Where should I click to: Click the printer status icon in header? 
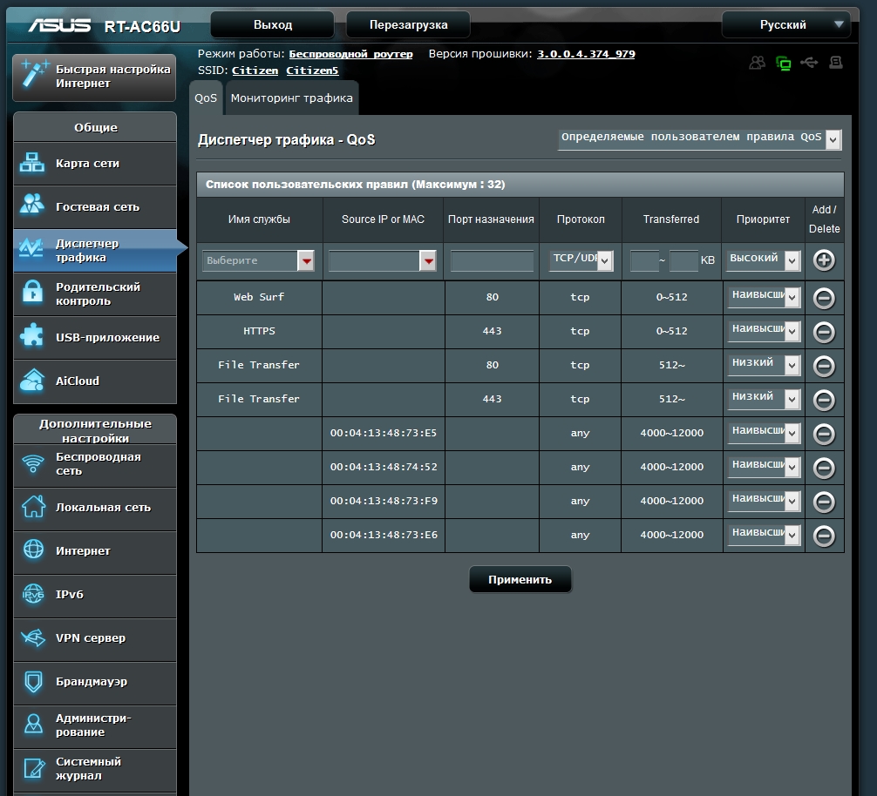pyautogui.click(x=836, y=63)
